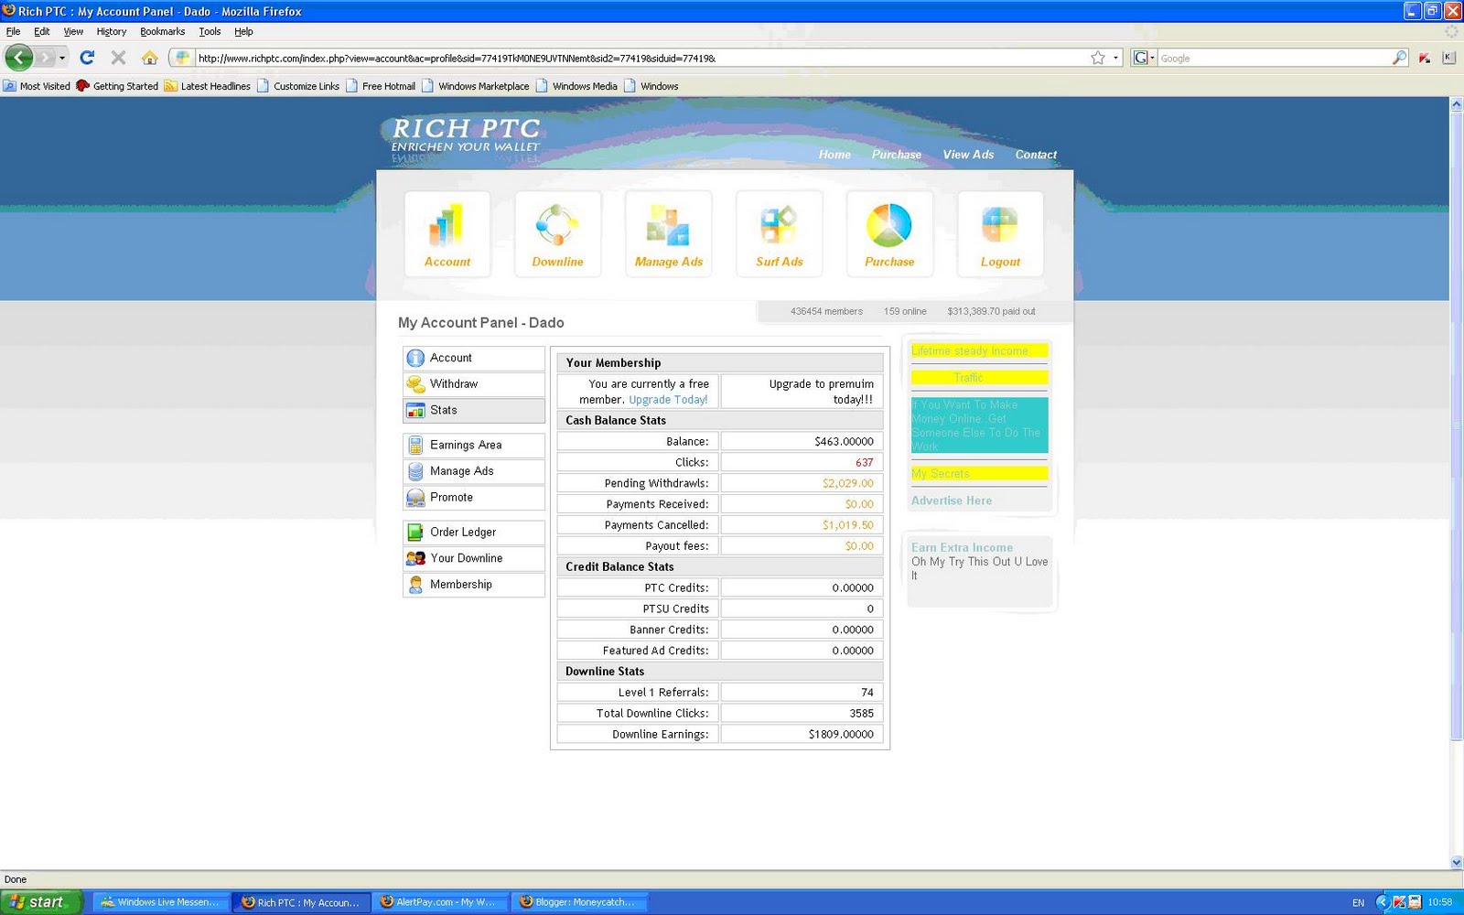Click the Windows Start button
The height and width of the screenshot is (915, 1464).
click(x=41, y=902)
